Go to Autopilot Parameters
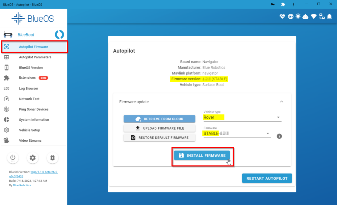 [x=35, y=57]
